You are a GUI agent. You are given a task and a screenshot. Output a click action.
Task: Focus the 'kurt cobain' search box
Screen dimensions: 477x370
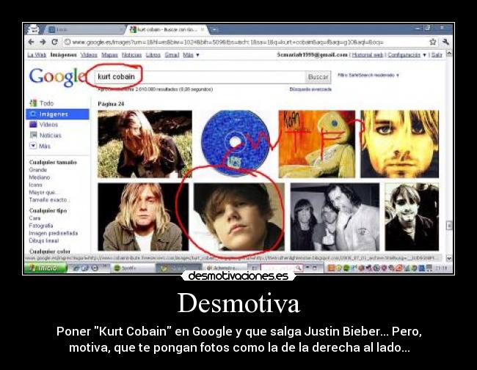200,77
